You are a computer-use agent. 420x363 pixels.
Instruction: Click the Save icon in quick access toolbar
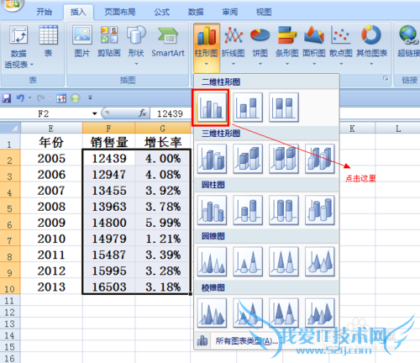(7, 98)
